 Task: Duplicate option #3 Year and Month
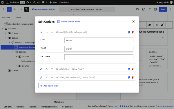129,77
